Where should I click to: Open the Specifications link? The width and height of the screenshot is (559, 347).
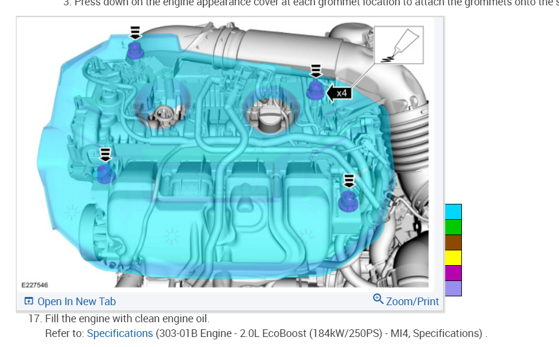(x=120, y=333)
